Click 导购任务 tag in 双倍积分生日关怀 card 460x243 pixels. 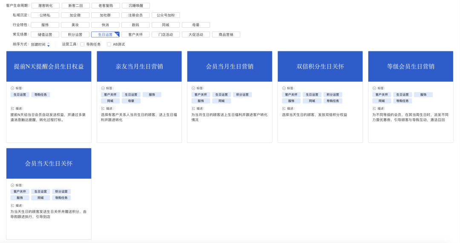[x=333, y=101]
